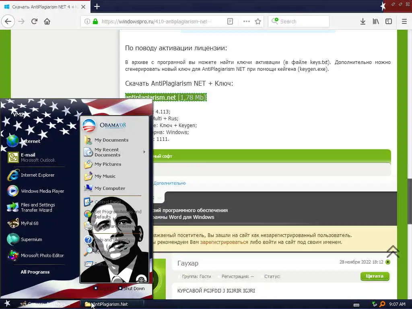The width and height of the screenshot is (412, 309).
Task: Reload the page with Refresh icon
Action: point(34,21)
